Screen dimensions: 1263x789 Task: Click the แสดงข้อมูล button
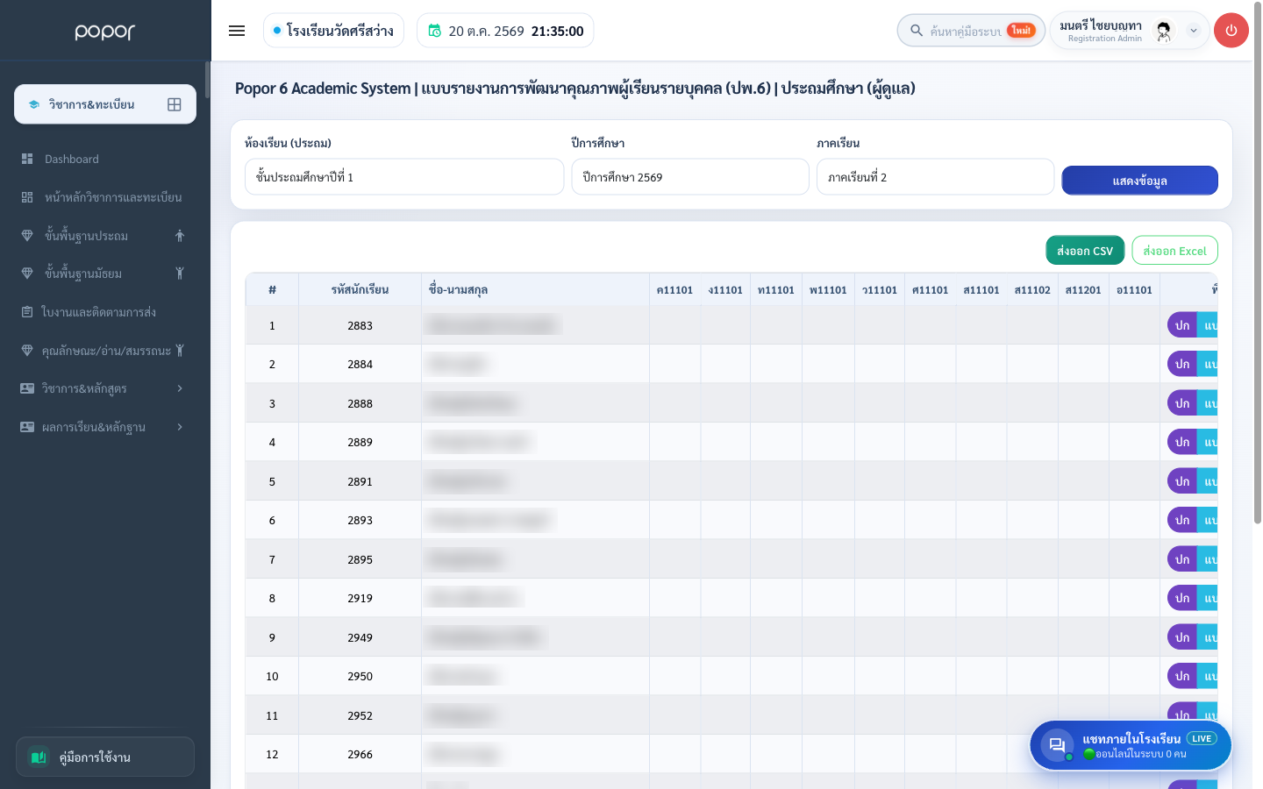pyautogui.click(x=1139, y=181)
